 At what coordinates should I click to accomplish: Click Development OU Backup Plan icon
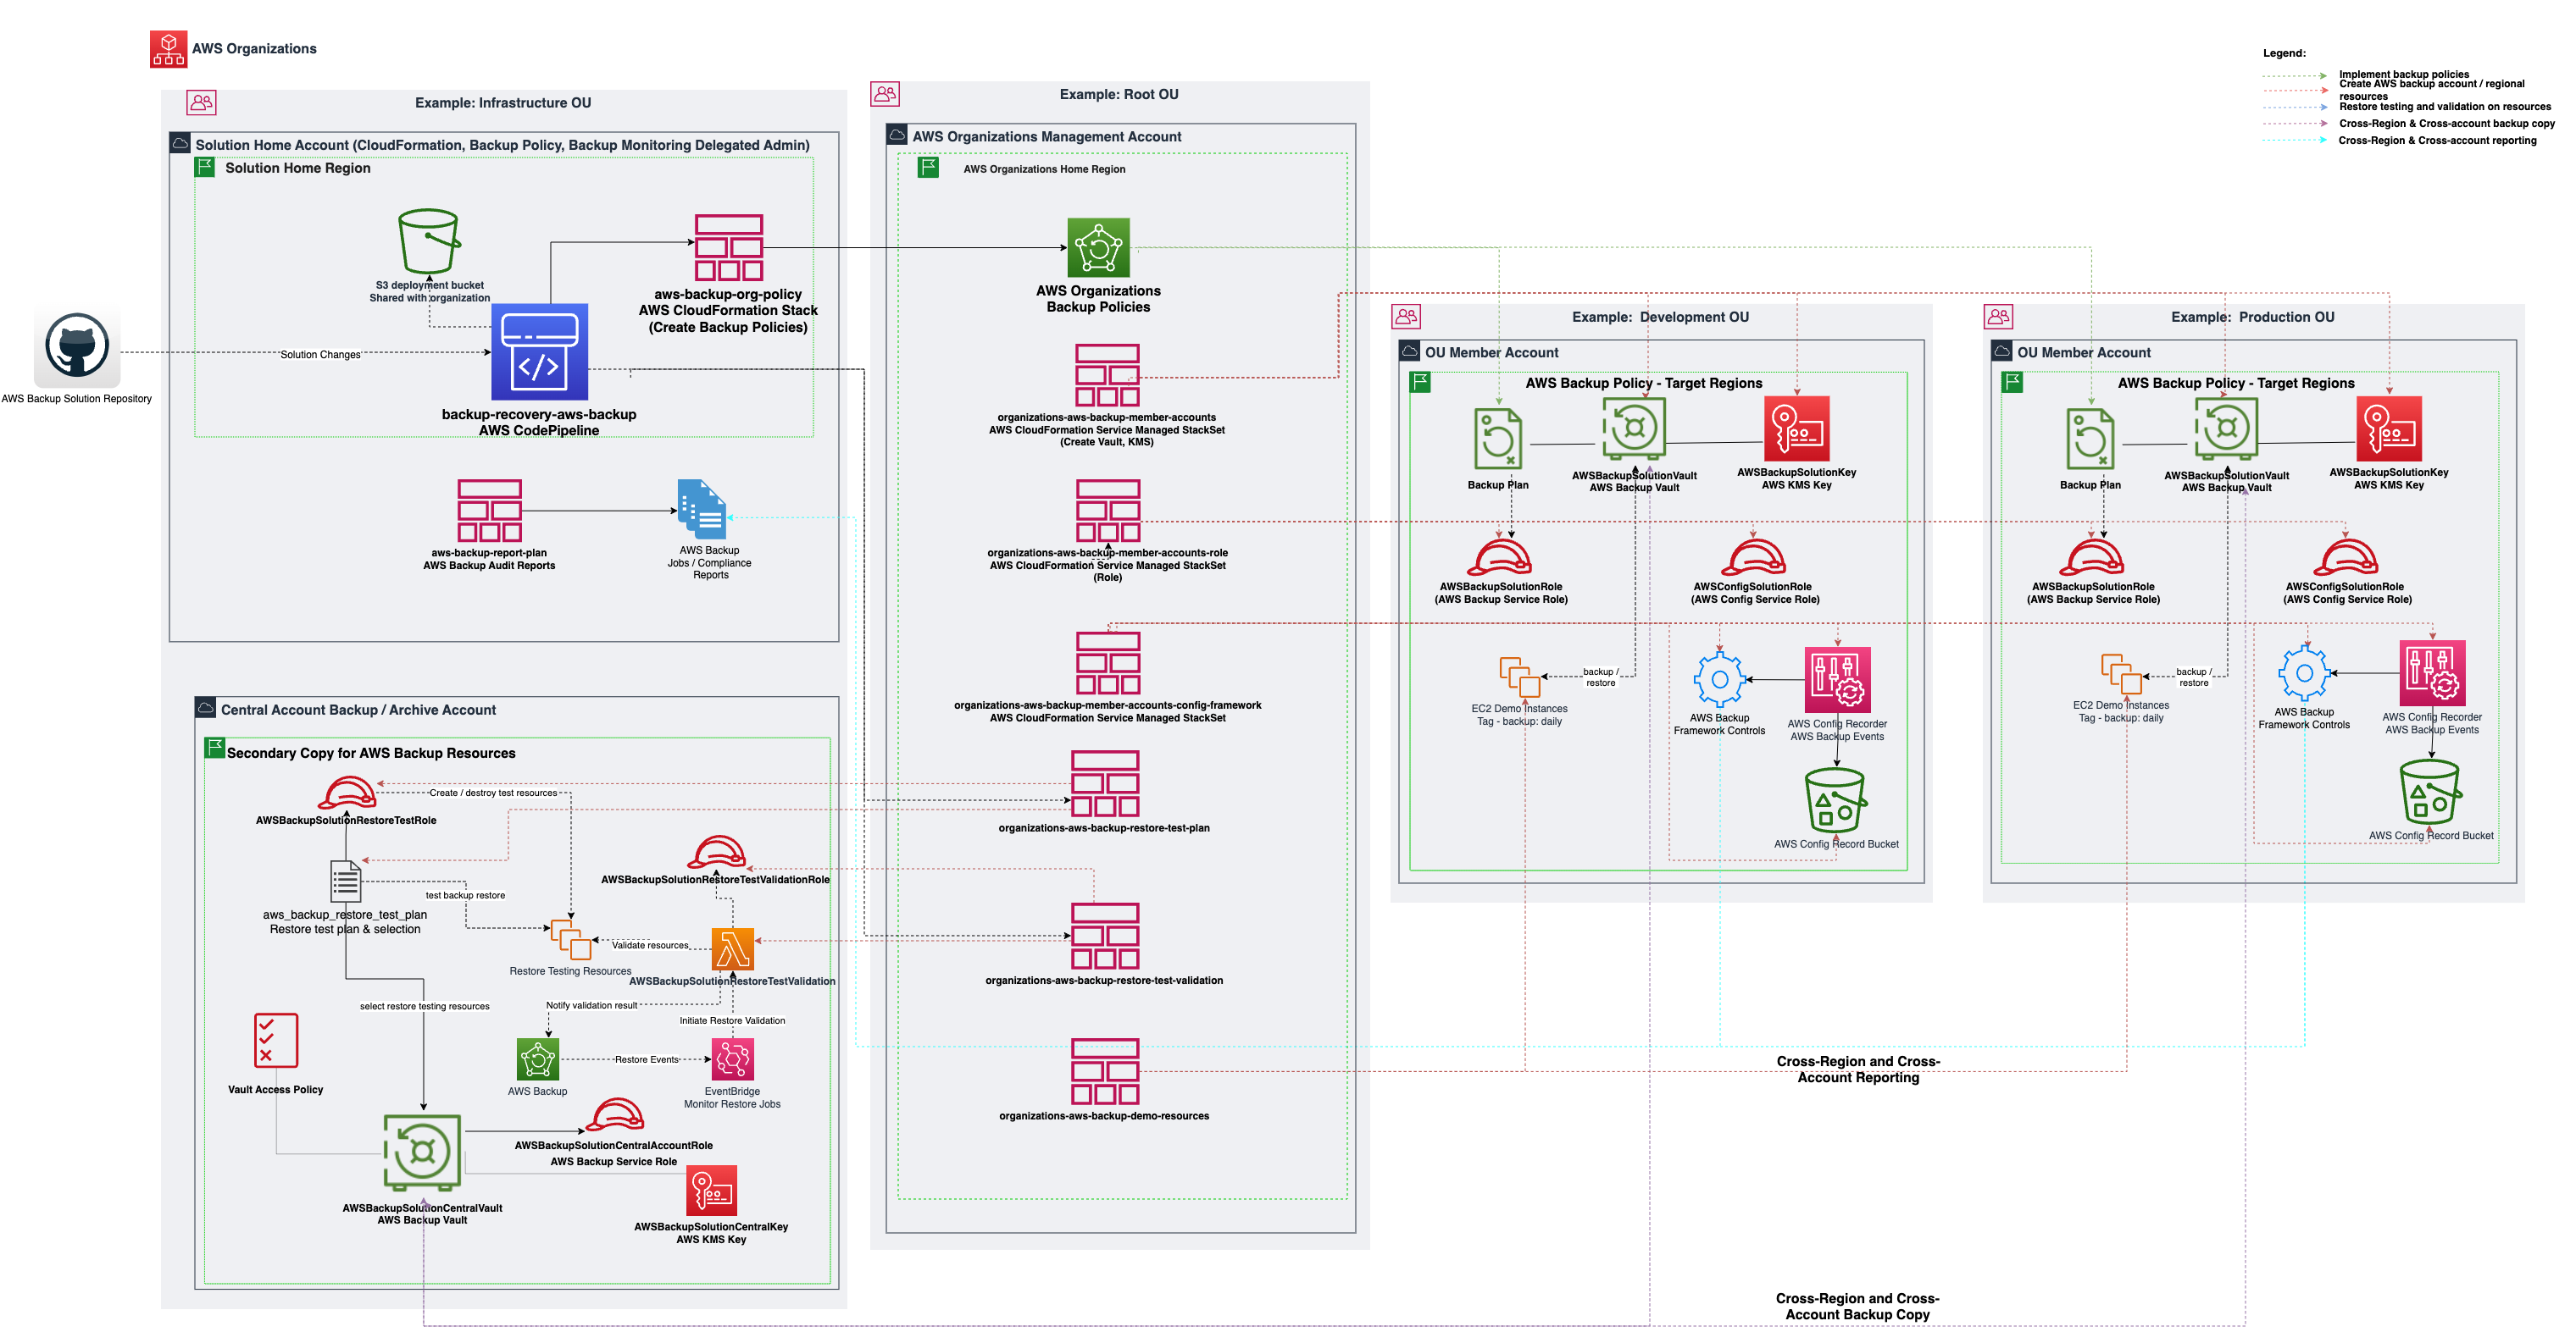tap(1497, 439)
